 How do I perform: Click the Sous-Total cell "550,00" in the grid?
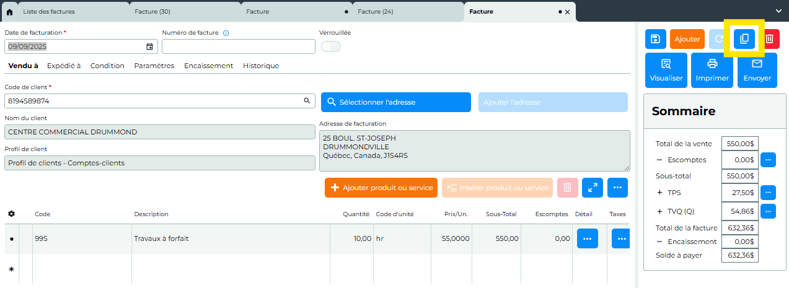[496, 238]
